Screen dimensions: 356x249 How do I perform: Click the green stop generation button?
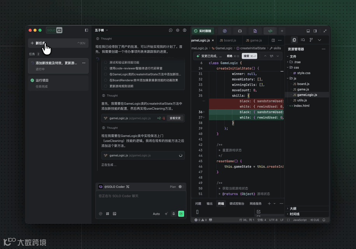click(181, 214)
